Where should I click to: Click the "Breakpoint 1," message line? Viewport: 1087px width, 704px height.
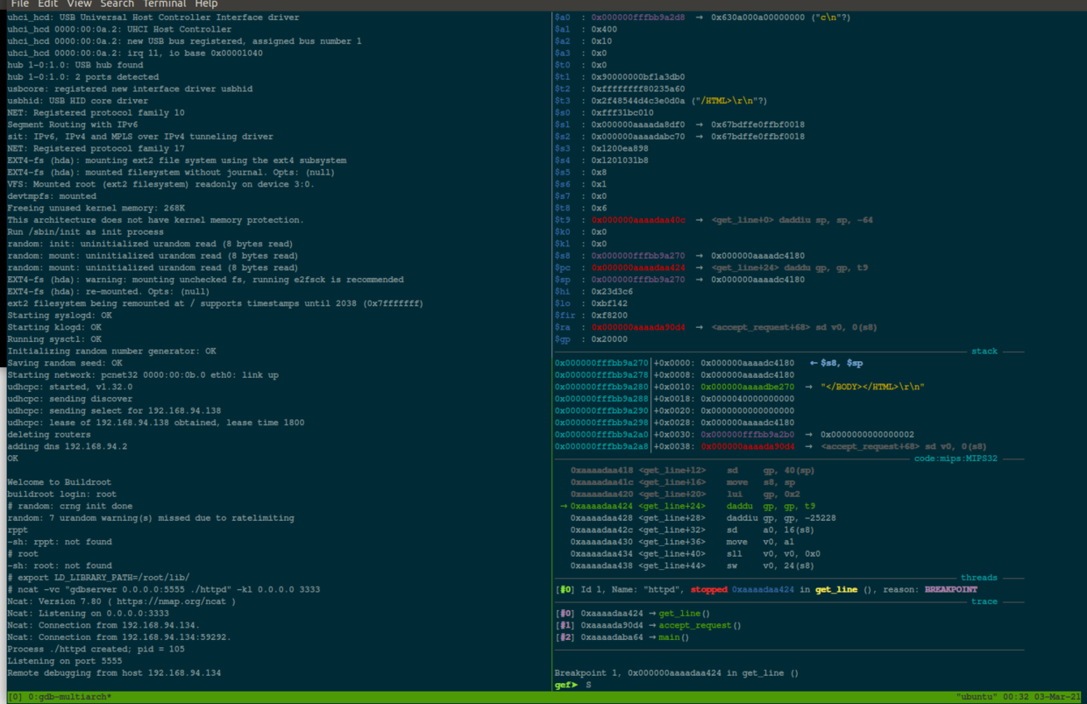[x=676, y=673]
